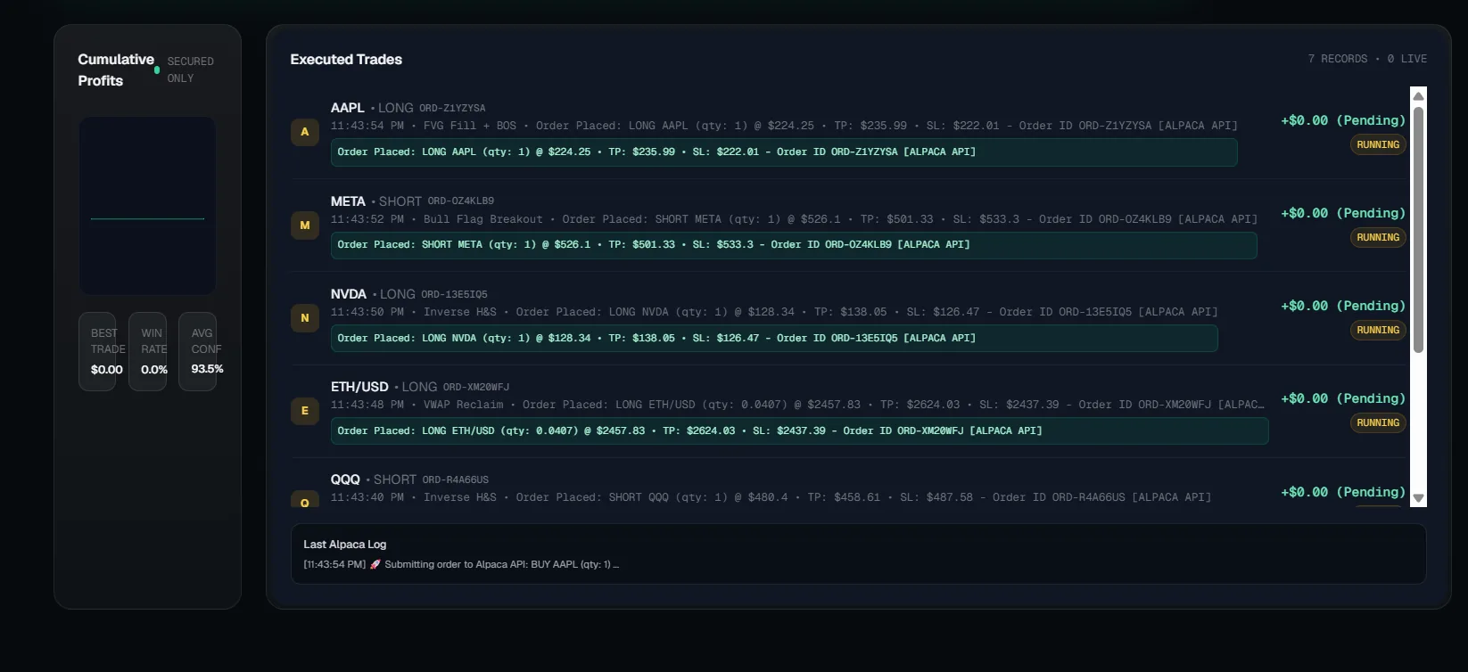Click the ETH/USD ticker name
1468x672 pixels.
359,387
